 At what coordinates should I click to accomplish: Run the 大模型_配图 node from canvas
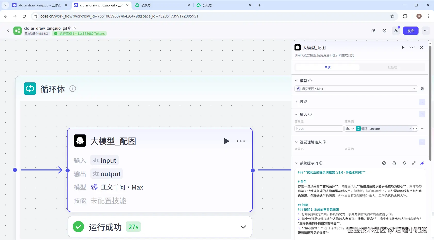coord(226,141)
